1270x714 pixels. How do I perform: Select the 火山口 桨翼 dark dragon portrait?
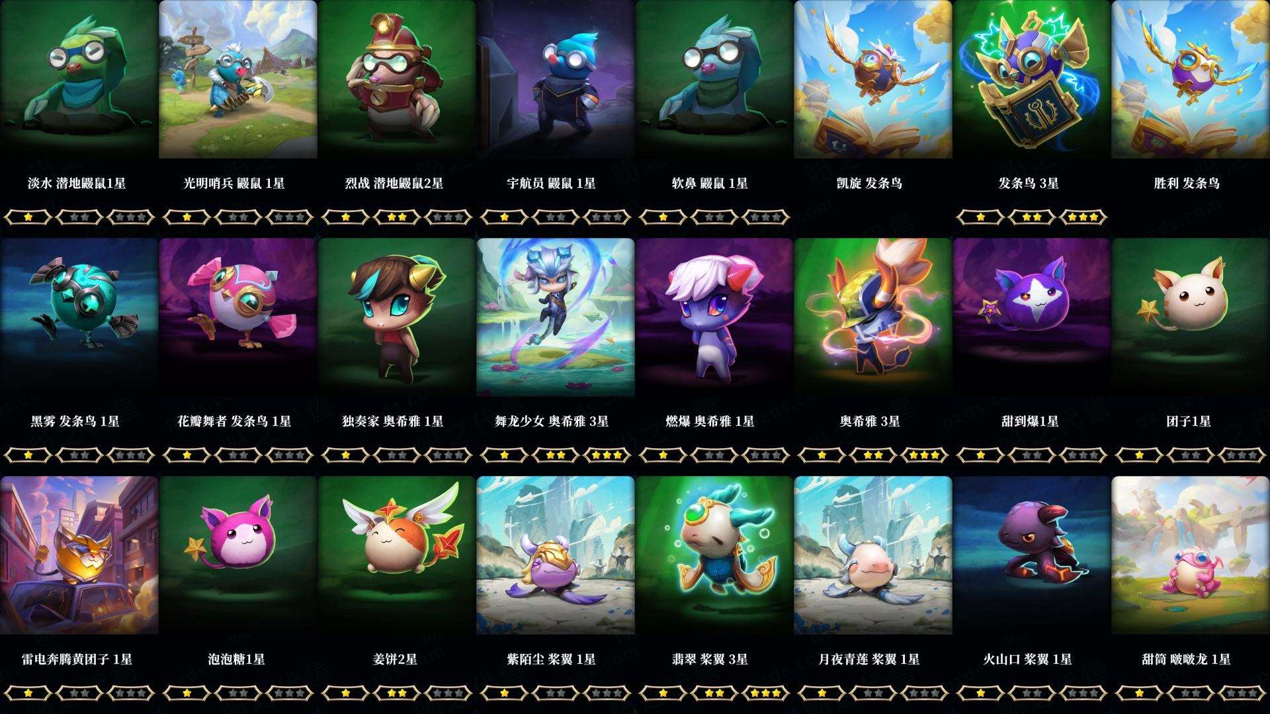(1032, 555)
